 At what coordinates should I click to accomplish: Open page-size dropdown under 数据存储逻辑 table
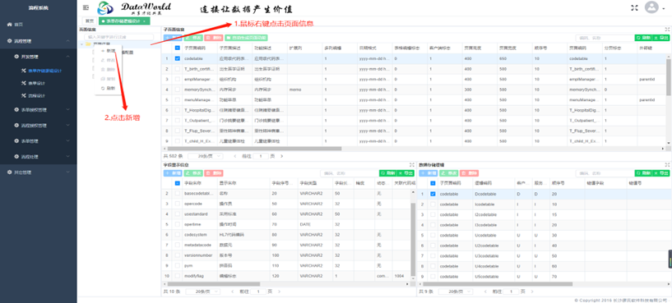pyautogui.click(x=456, y=291)
